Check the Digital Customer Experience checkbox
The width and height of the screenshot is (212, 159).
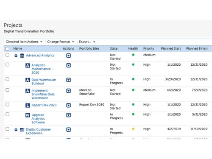7,129
